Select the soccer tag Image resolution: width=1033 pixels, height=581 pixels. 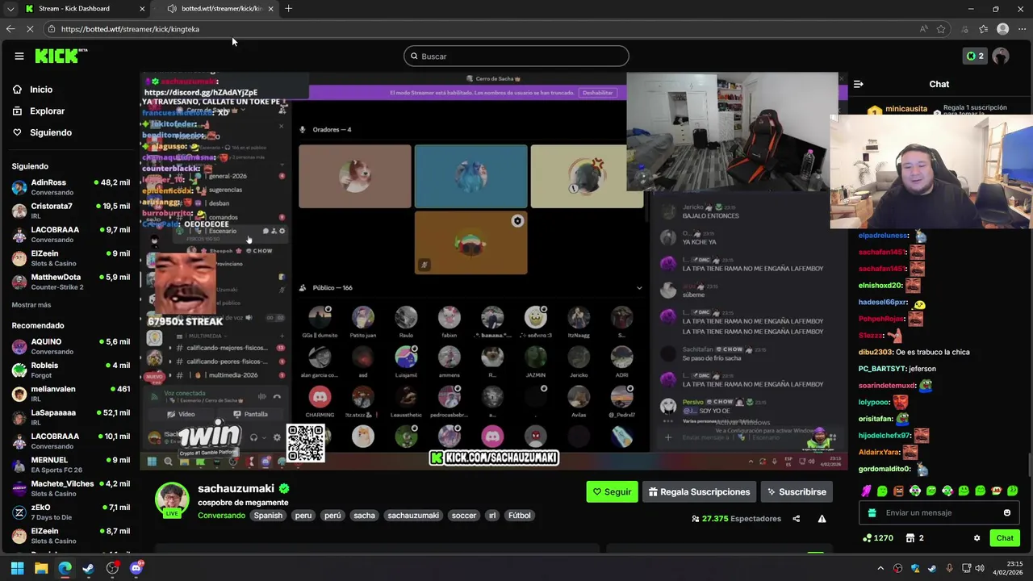463,516
